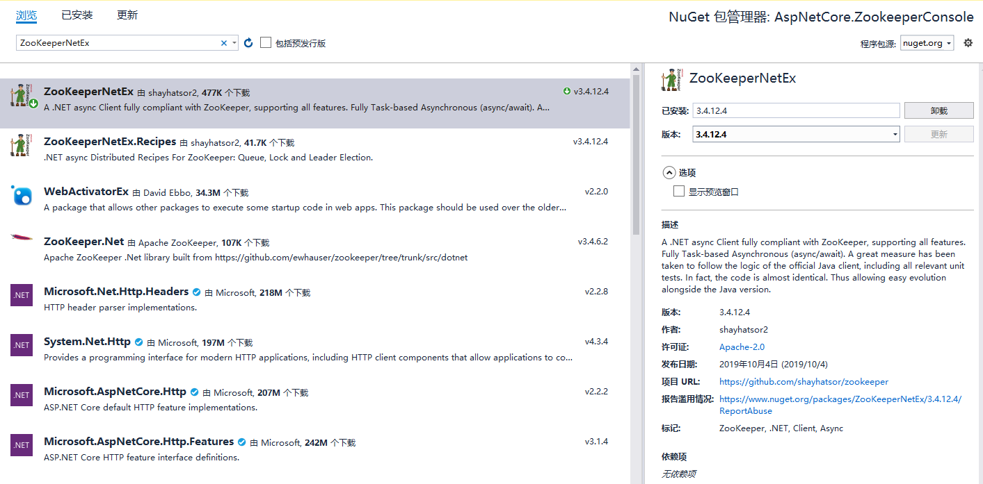Select ZooKeeper.Net feather icon
The width and height of the screenshot is (983, 484).
click(x=22, y=238)
